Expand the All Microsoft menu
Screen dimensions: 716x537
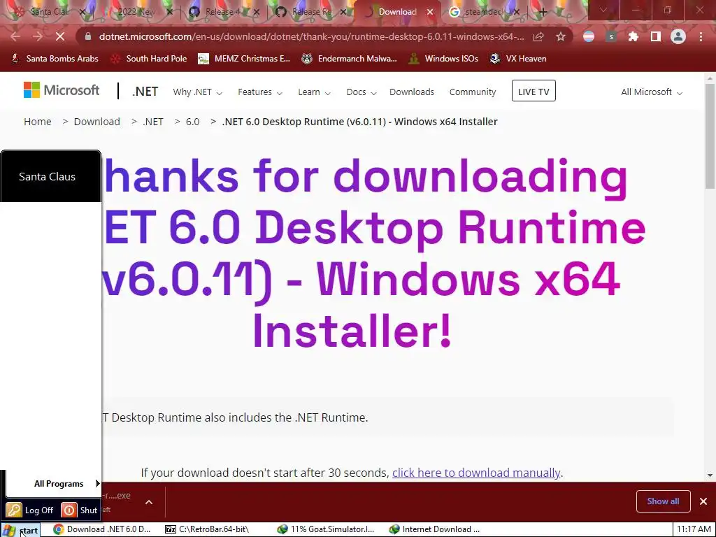(x=651, y=92)
